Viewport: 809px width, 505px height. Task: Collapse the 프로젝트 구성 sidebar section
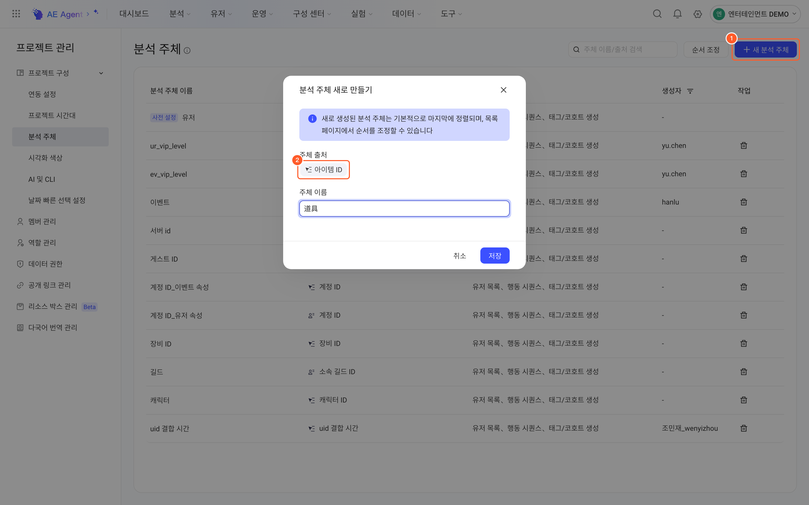pyautogui.click(x=101, y=73)
